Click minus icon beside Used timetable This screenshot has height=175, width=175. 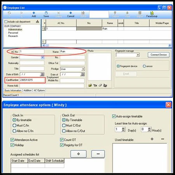163,139
